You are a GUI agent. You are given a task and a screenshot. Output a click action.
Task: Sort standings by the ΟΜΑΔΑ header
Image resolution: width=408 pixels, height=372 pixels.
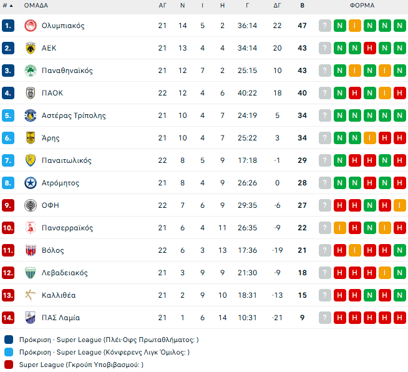click(36, 6)
